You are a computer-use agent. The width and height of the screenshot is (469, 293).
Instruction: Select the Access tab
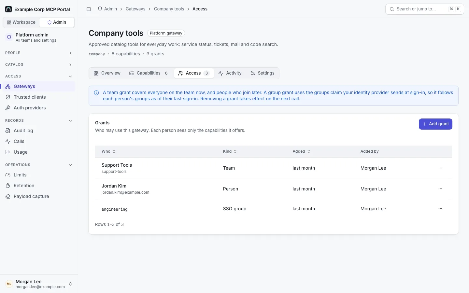point(194,73)
